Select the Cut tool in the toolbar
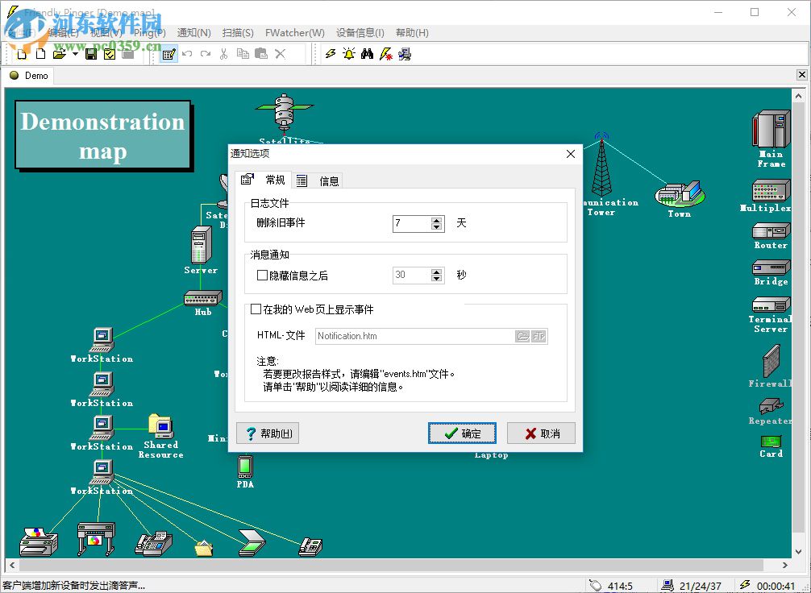 click(x=223, y=54)
